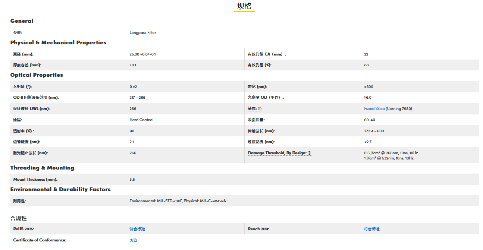Click the Mount Thickness (mm) label
This screenshot has width=483, height=250.
tap(35, 180)
